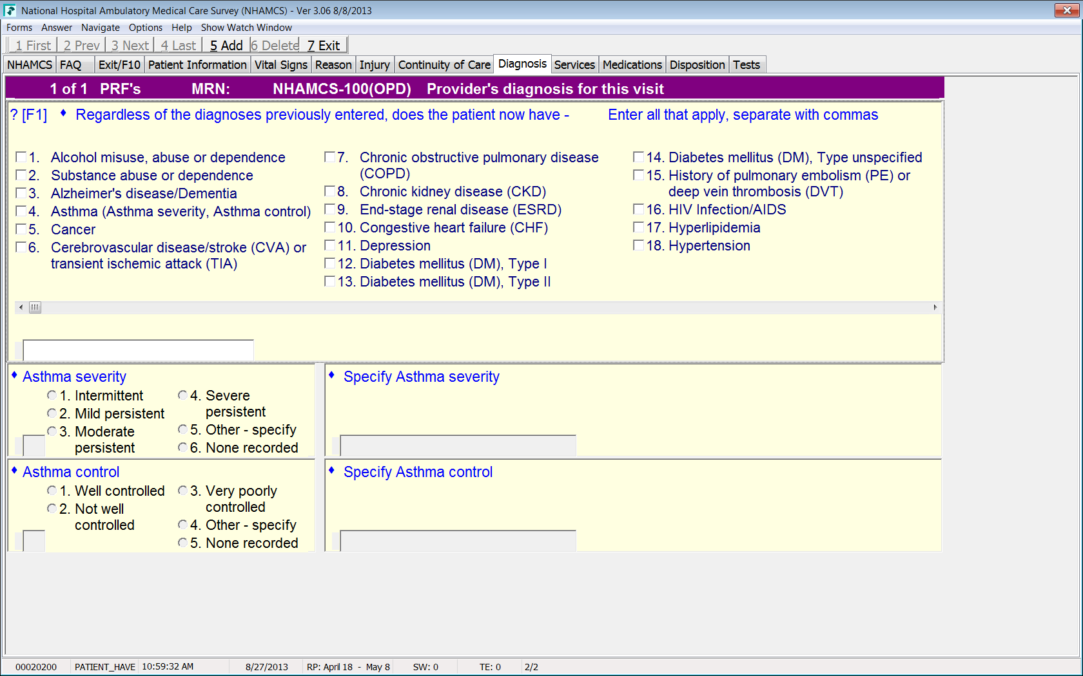The height and width of the screenshot is (676, 1083).
Task: Open the Disposition tab
Action: click(x=697, y=65)
